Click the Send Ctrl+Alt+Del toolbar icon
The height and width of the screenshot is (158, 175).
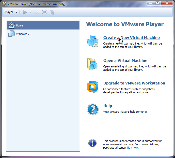pyautogui.click(x=37, y=12)
